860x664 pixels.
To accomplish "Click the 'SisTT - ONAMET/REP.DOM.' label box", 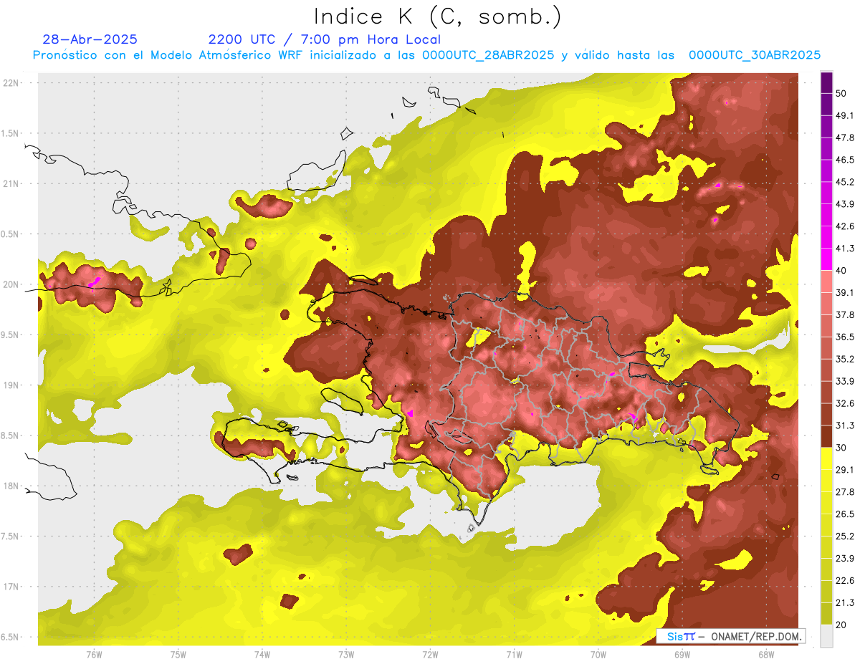I will tap(731, 636).
